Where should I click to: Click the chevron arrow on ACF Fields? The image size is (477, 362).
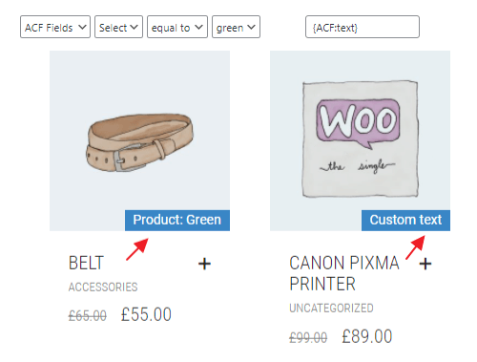pyautogui.click(x=82, y=27)
